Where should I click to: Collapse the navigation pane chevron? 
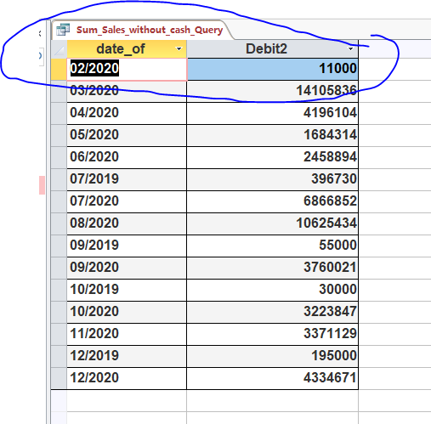point(40,34)
